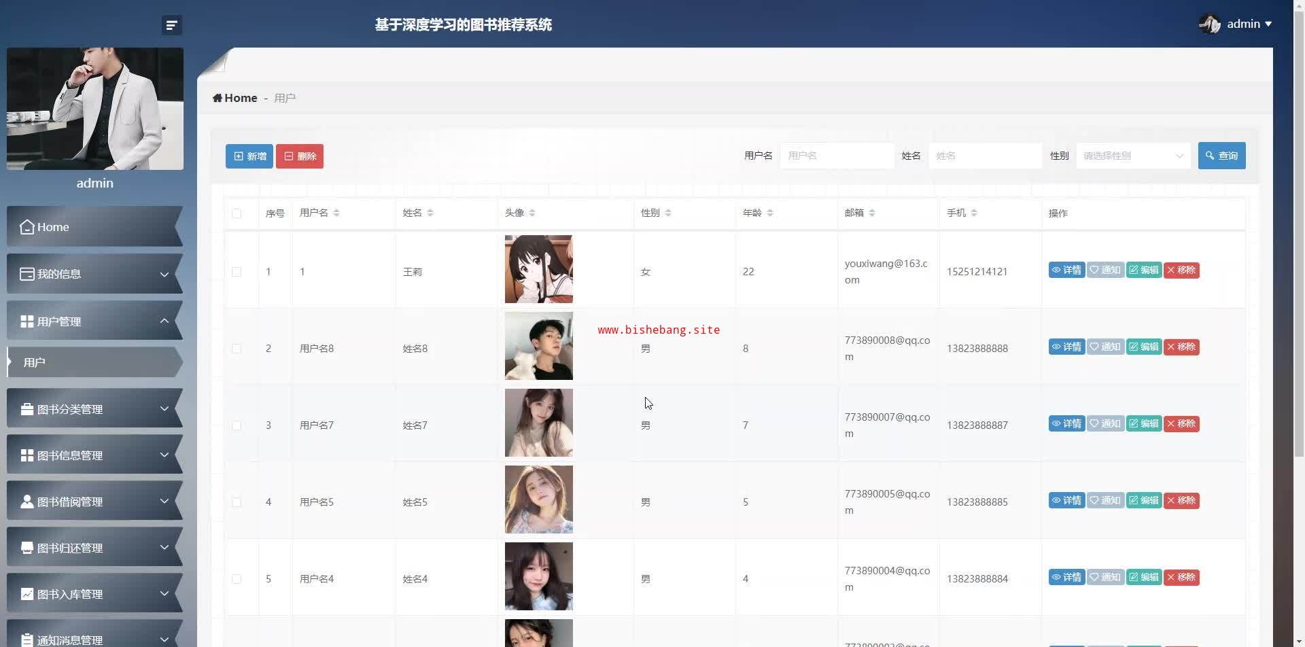The height and width of the screenshot is (647, 1305).
Task: Check the row for 王莉
Action: pos(237,272)
